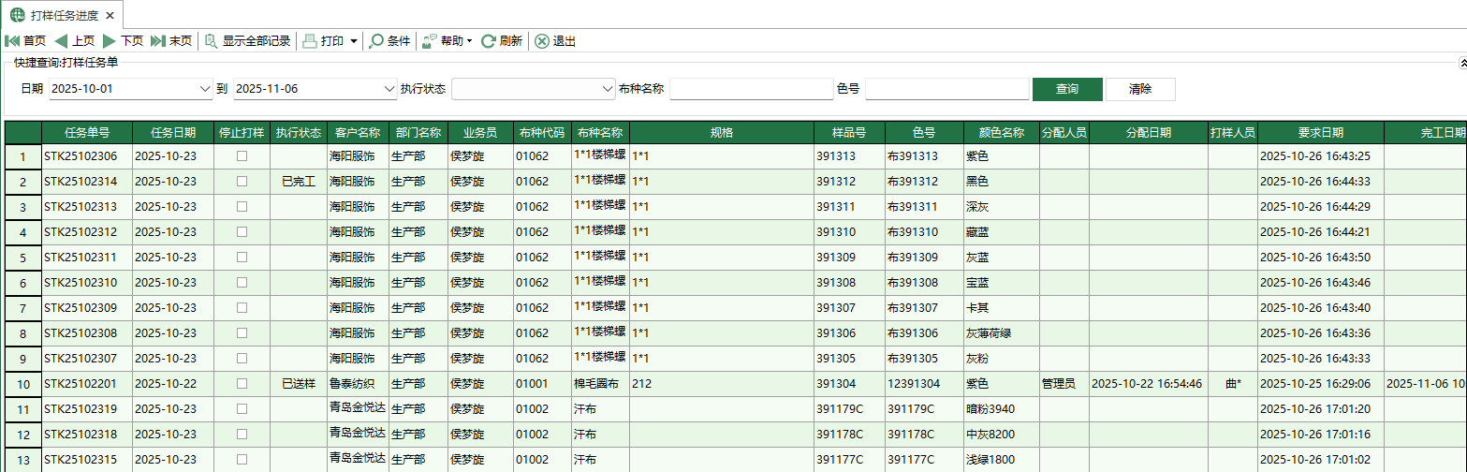Tick 停止打样 checkbox for STK25102313
This screenshot has height=472, width=1467.
[242, 207]
